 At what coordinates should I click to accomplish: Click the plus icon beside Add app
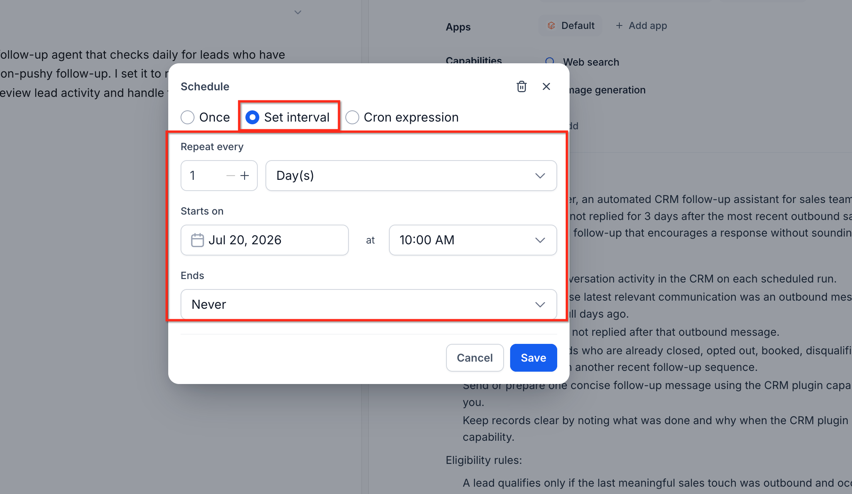(x=619, y=25)
